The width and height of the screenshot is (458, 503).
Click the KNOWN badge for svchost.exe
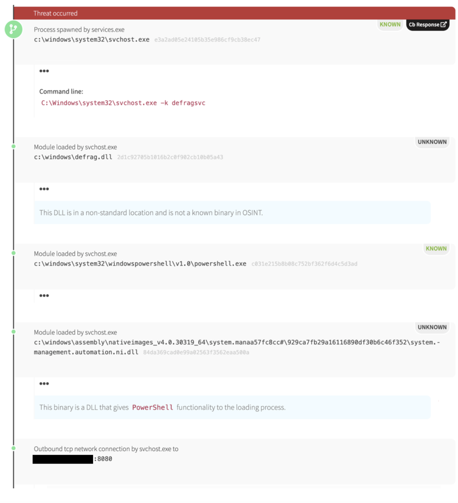click(390, 24)
